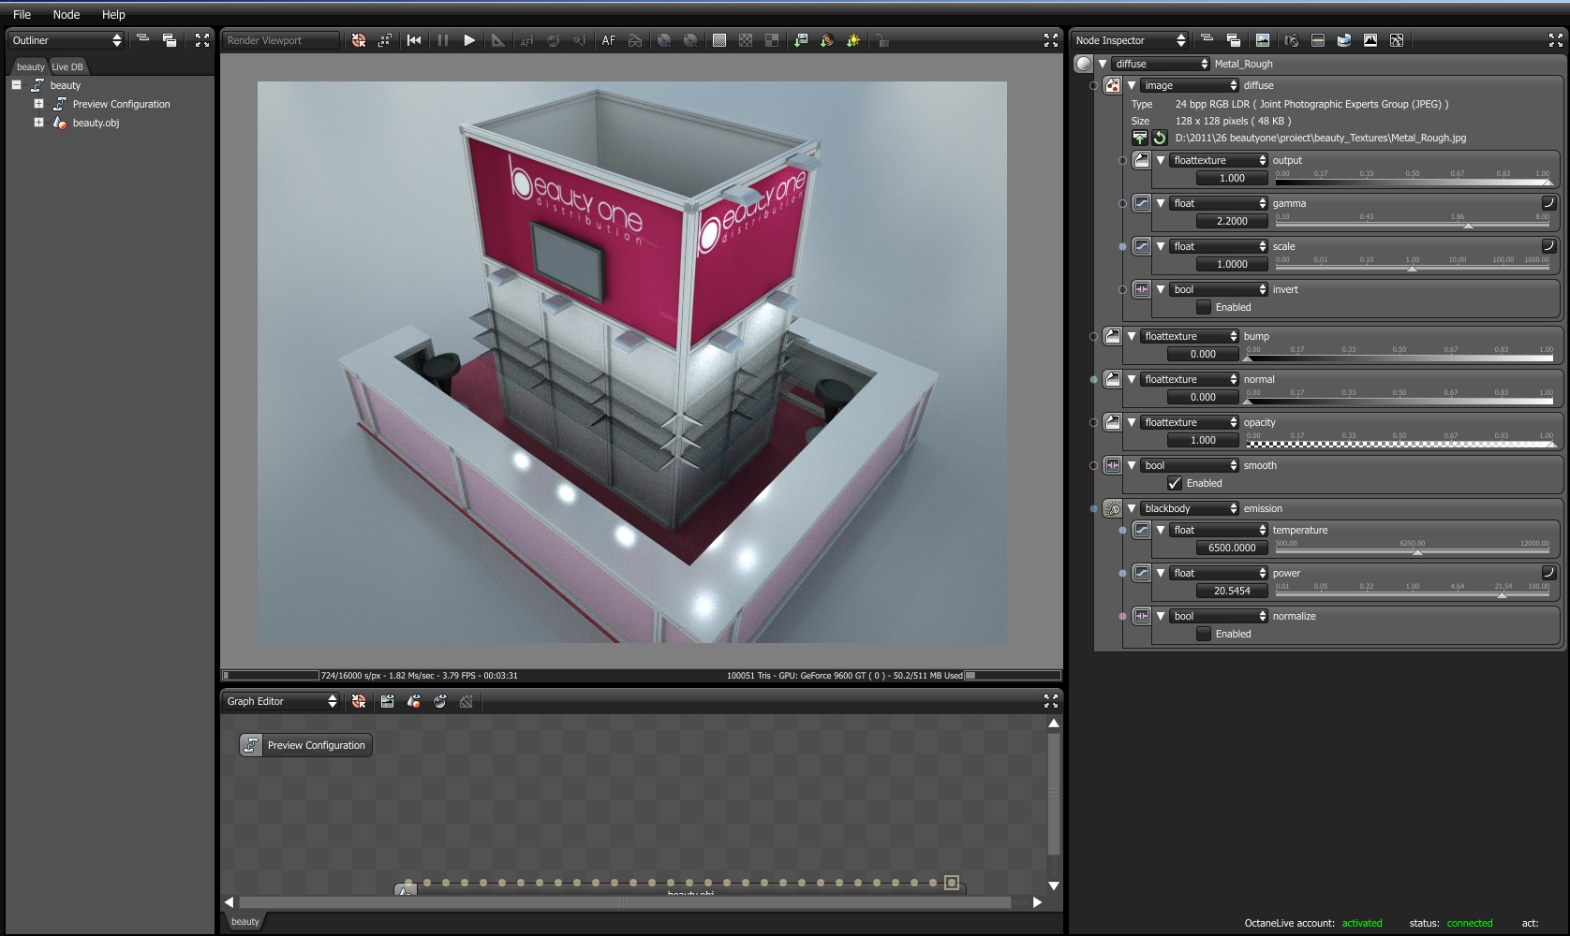Enable the invert checkbox
The image size is (1570, 936).
coord(1204,307)
